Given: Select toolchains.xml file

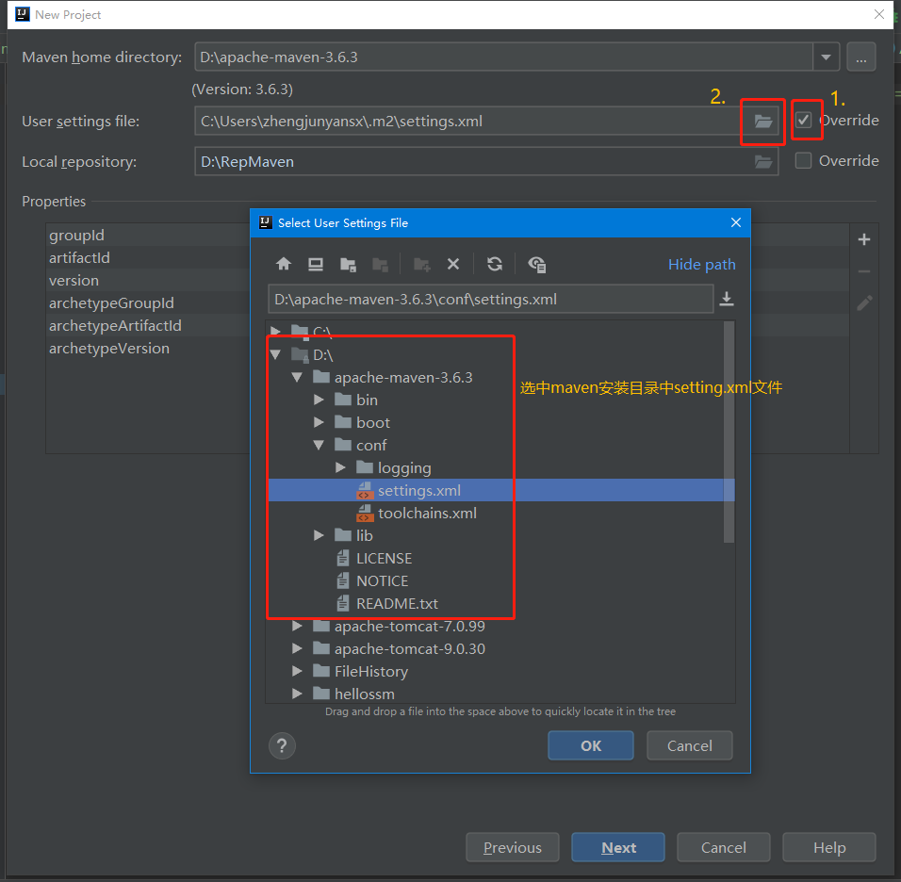Looking at the screenshot, I should (x=426, y=514).
